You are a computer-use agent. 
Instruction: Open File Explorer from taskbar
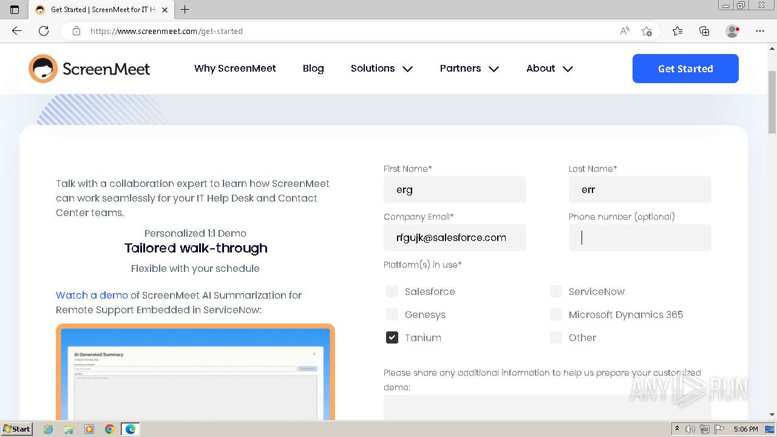click(x=69, y=429)
